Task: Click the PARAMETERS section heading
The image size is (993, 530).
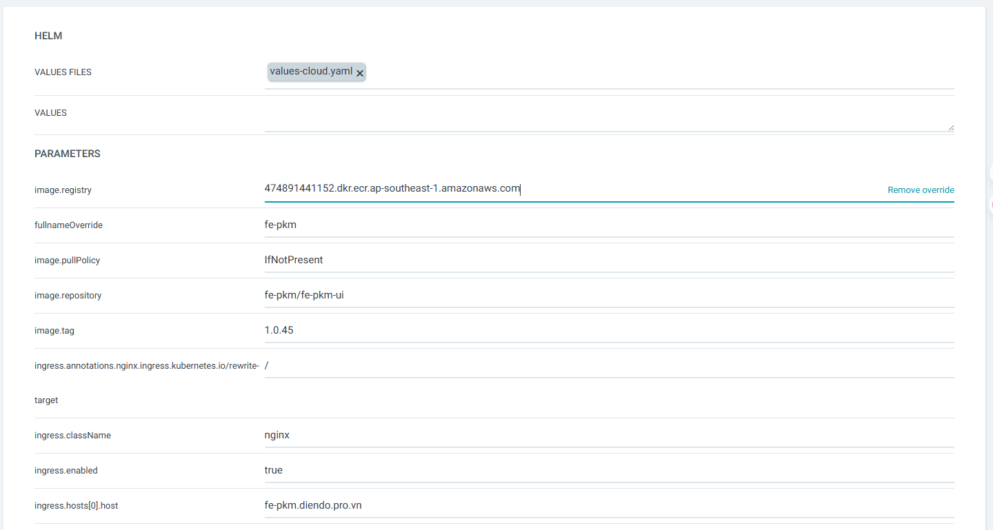Action: [x=68, y=154]
